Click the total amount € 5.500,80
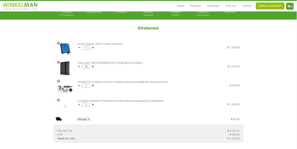The height and width of the screenshot is (149, 297). coord(234,139)
